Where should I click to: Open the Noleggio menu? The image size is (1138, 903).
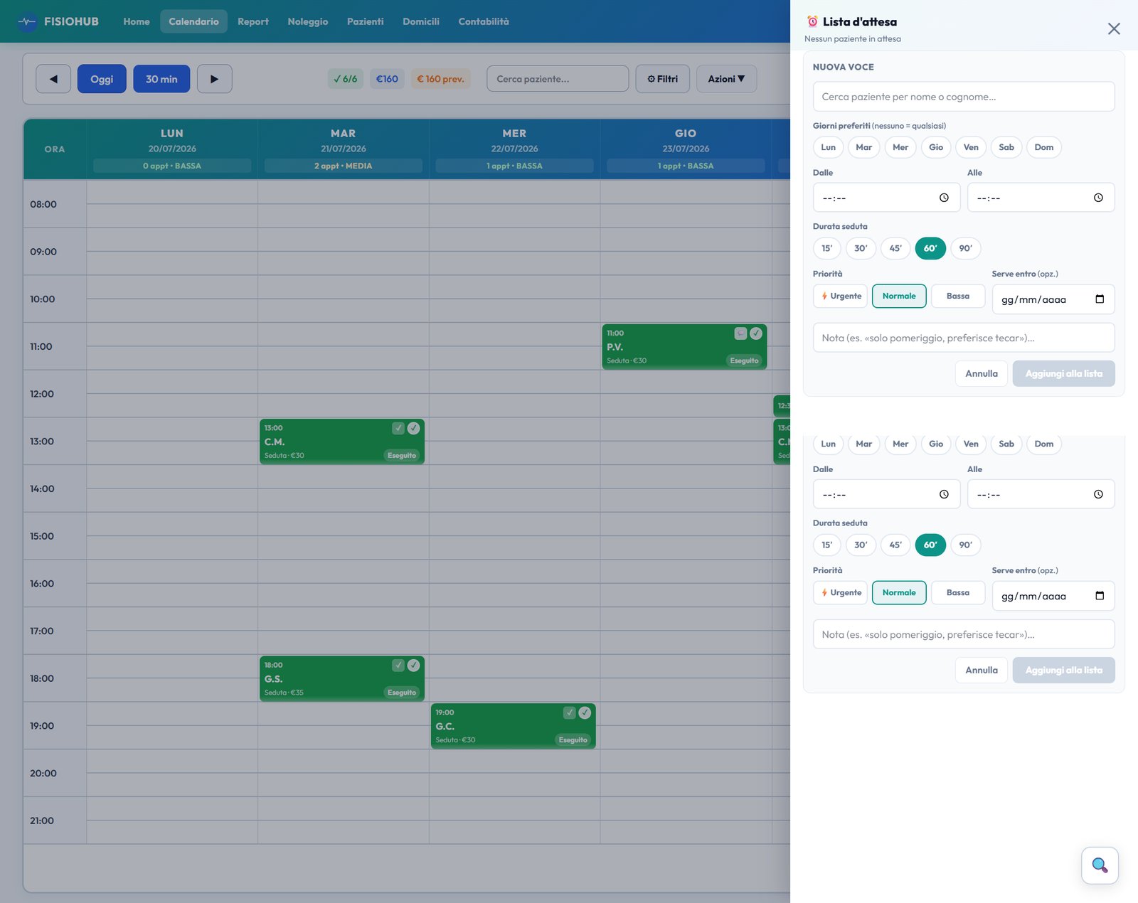pos(308,21)
